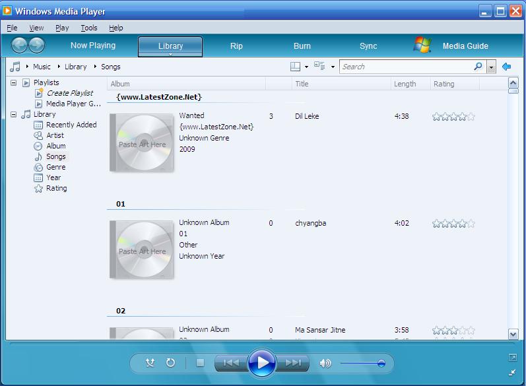Click the Recently Added calendar icon
Screen dimensions: 526x386
pos(38,125)
